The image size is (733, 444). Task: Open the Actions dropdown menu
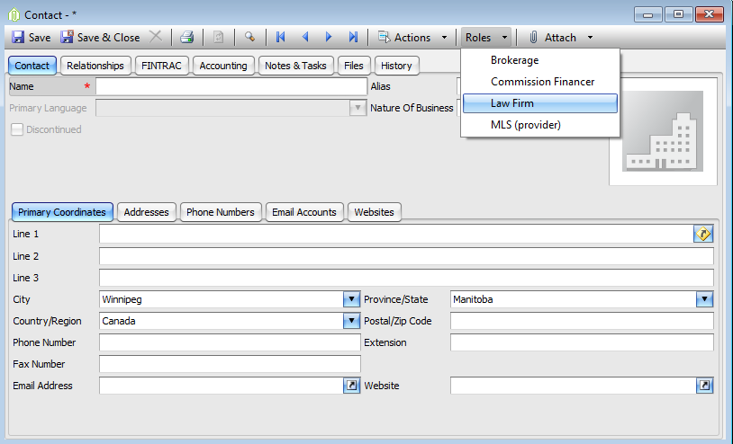(x=412, y=38)
